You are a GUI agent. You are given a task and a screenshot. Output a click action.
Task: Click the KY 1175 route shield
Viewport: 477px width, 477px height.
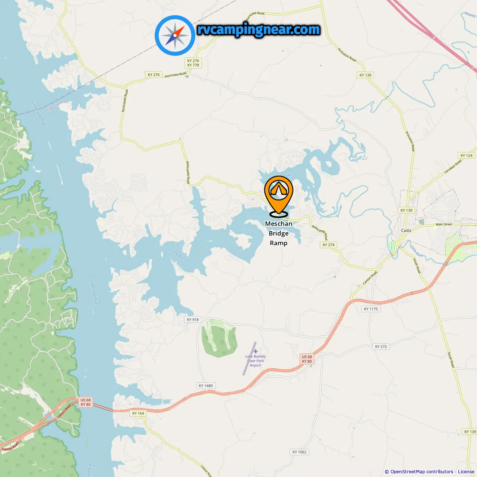(x=371, y=309)
